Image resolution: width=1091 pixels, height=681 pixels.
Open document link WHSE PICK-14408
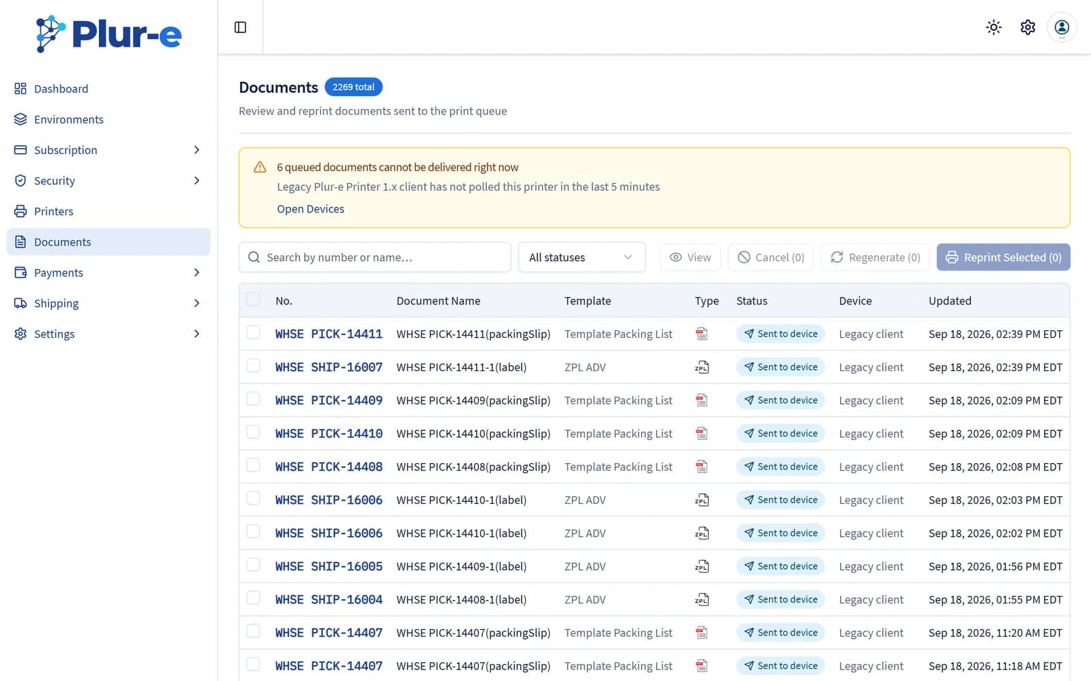tap(329, 467)
